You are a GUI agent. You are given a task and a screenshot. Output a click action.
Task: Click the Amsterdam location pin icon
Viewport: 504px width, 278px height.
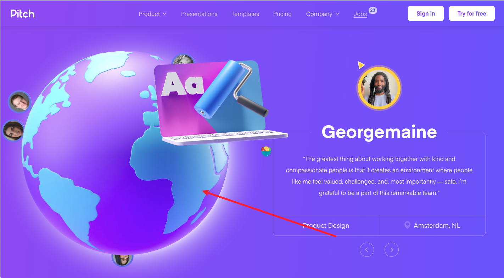407,225
